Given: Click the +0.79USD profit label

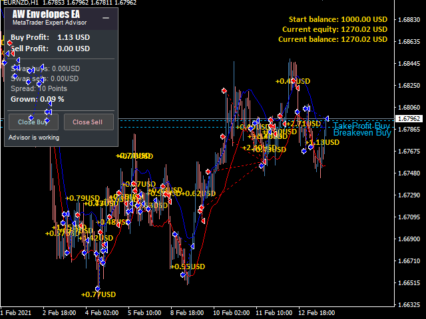Looking at the screenshot, I should 83,198.
